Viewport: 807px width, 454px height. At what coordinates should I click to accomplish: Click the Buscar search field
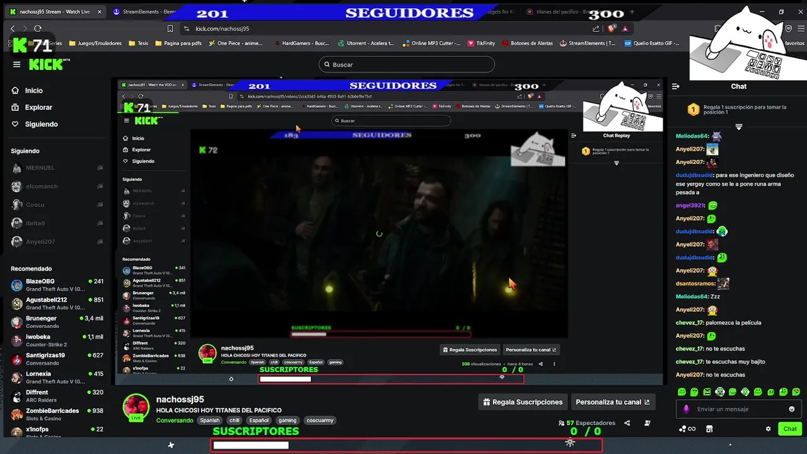407,64
